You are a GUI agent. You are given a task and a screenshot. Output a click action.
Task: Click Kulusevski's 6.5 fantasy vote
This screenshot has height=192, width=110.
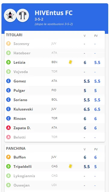[x=97, y=109]
